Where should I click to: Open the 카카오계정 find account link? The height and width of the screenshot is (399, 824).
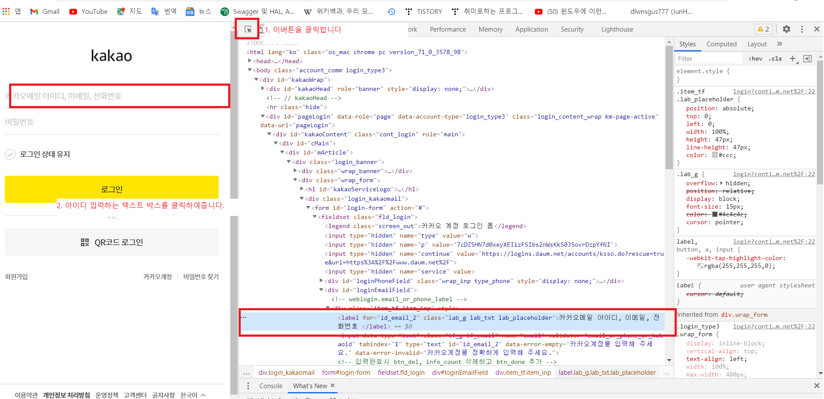click(x=158, y=277)
